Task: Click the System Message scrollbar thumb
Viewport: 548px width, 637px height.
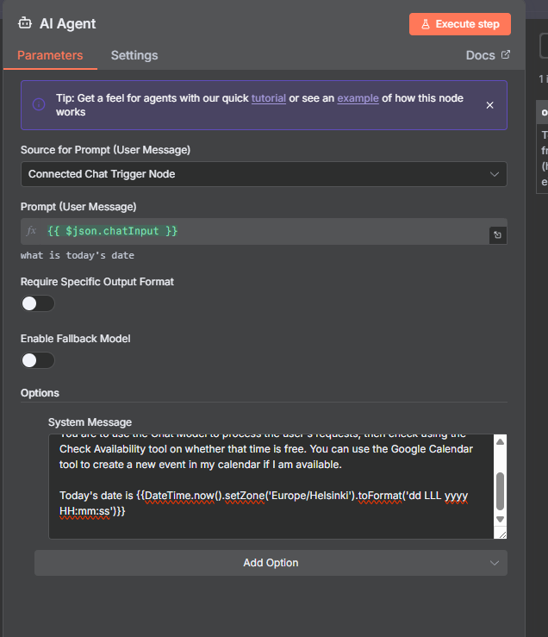Action: (x=500, y=491)
